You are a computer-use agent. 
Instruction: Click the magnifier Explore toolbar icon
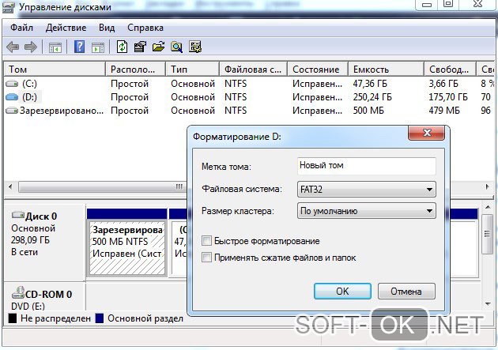click(176, 47)
